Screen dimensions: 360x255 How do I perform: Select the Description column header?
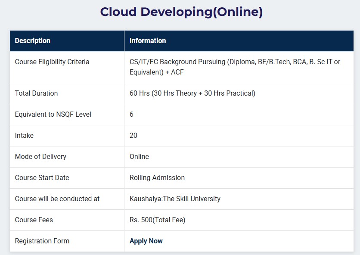point(33,41)
